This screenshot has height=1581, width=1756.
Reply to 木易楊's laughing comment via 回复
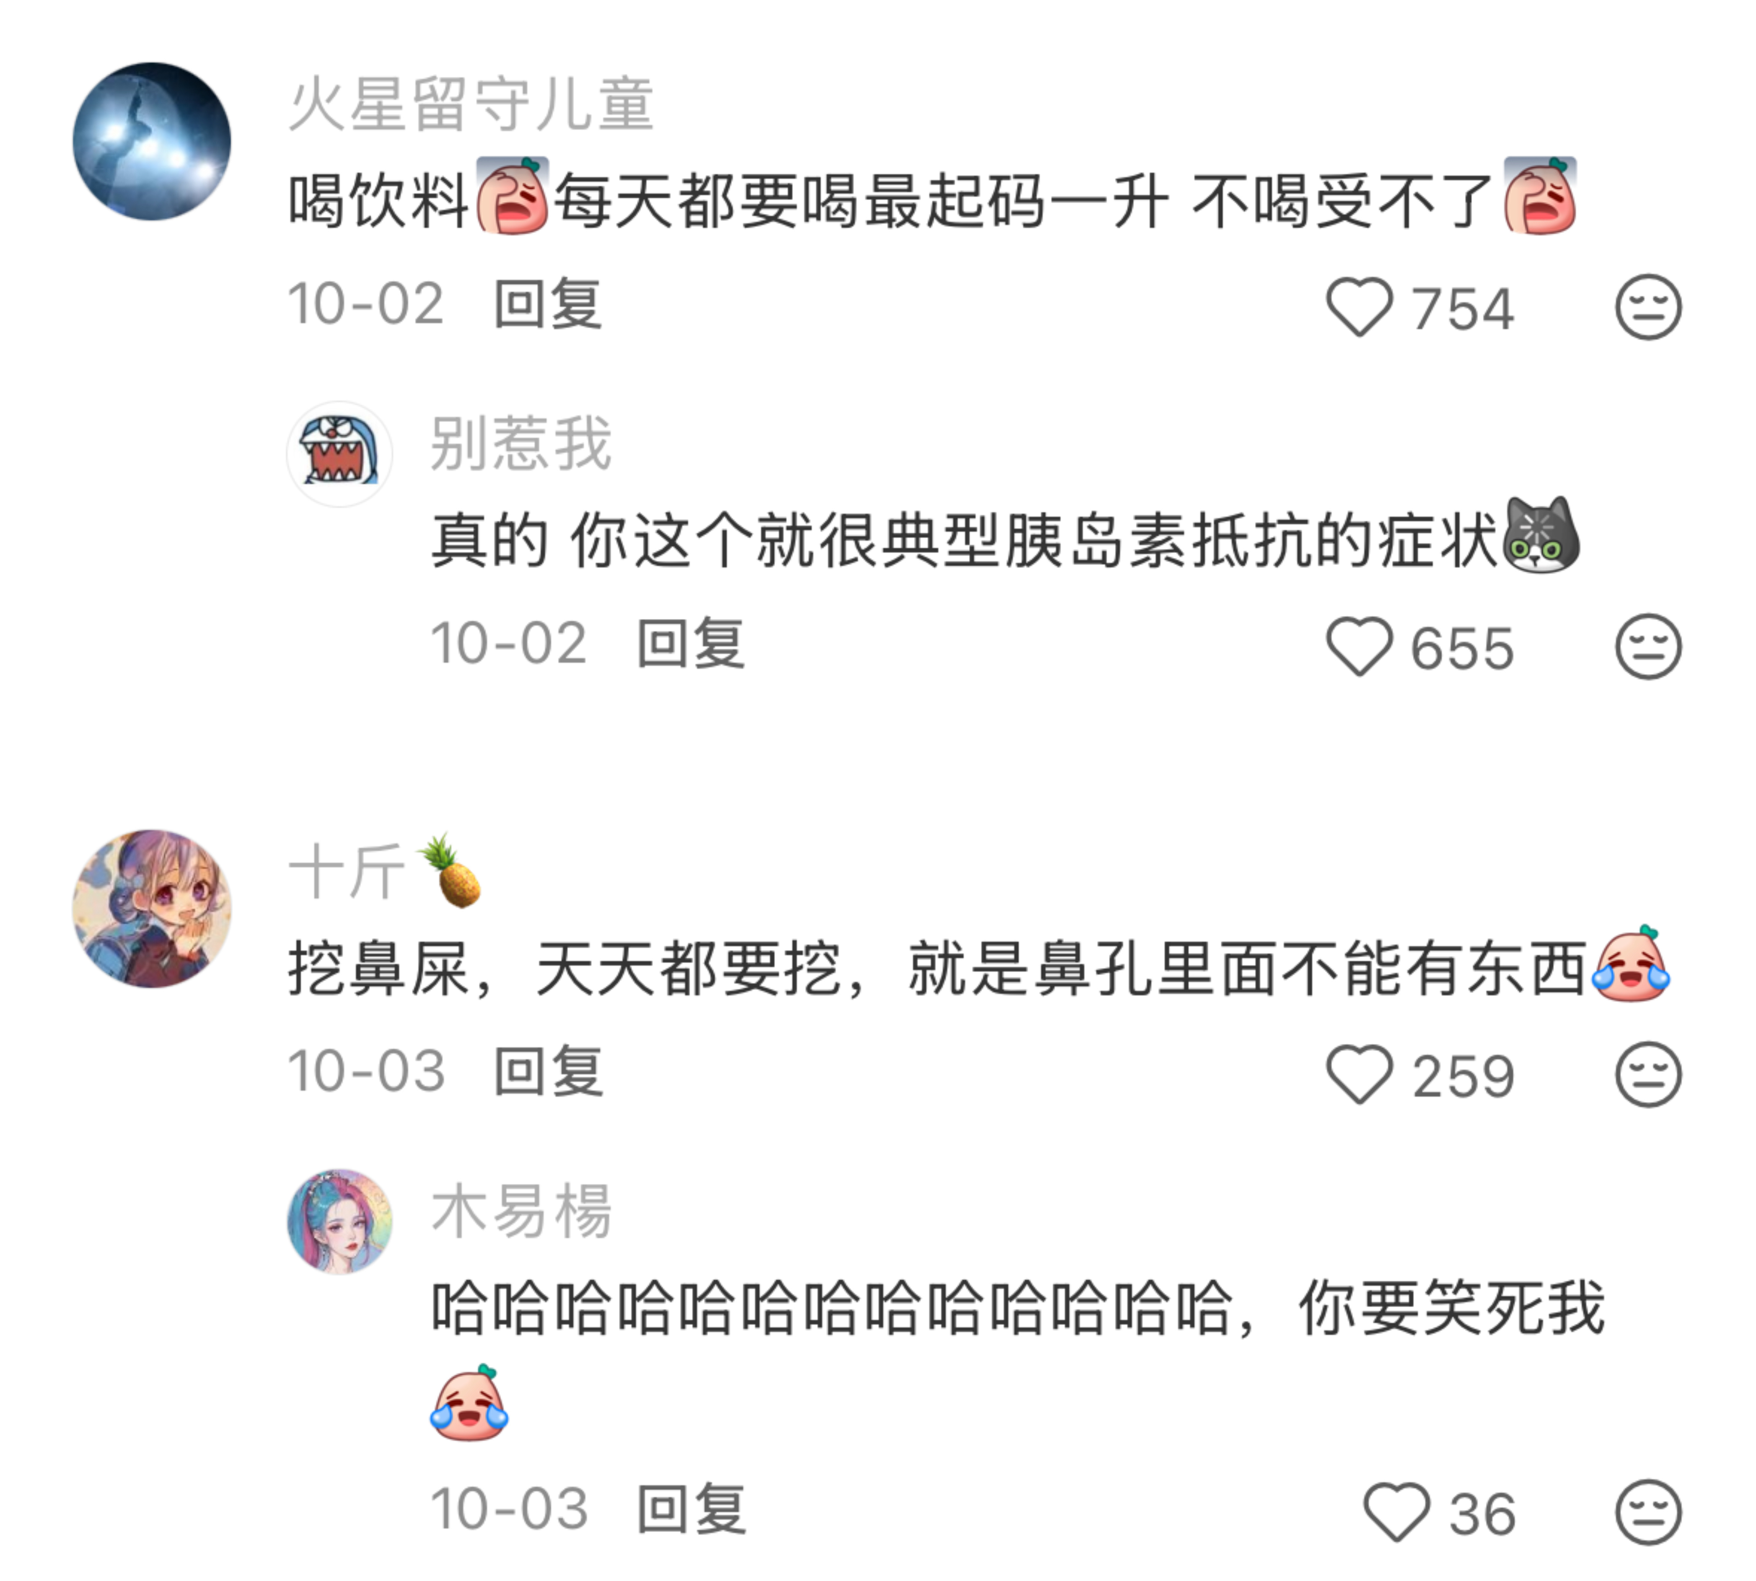691,1510
